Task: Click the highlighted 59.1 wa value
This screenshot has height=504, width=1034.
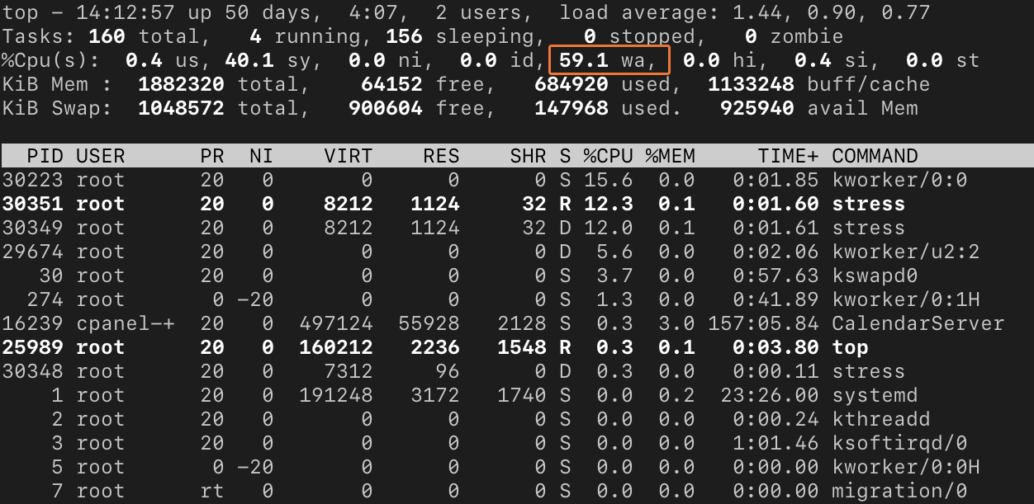Action: (x=609, y=60)
